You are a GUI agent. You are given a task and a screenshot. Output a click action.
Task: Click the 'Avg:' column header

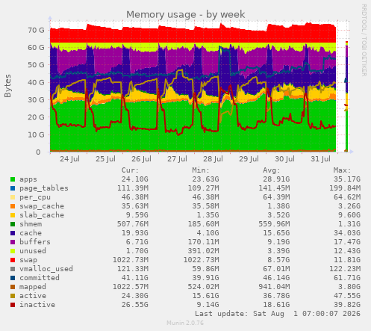pos(272,170)
